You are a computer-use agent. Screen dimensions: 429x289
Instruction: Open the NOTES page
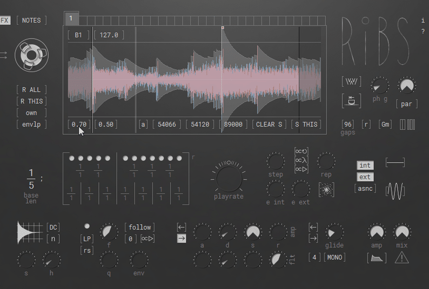click(x=31, y=20)
